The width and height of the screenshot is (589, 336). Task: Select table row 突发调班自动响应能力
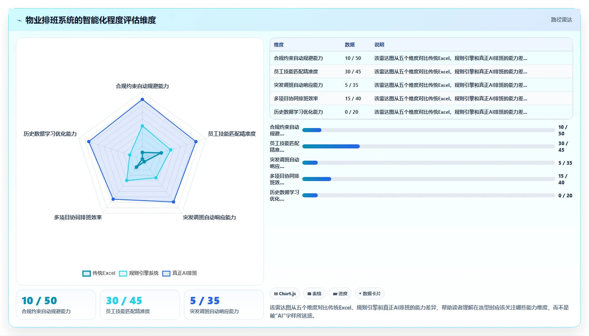point(421,85)
